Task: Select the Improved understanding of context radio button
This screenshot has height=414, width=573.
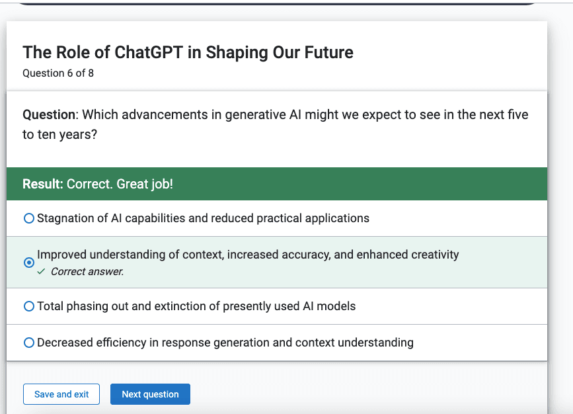Action: coord(29,263)
